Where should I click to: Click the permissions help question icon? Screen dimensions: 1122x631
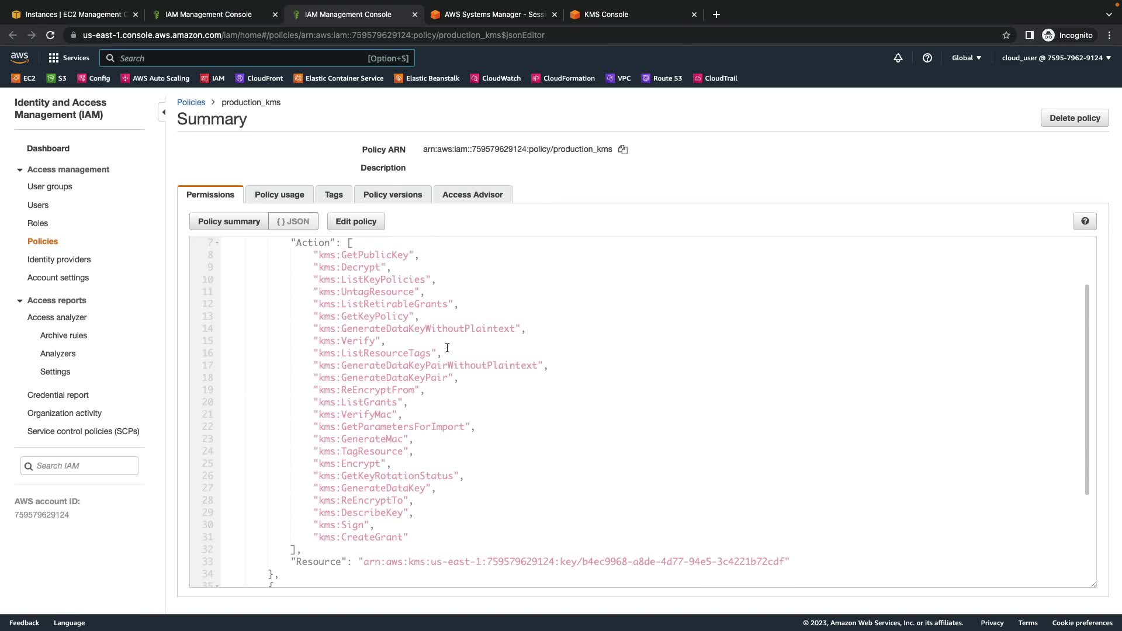click(x=1085, y=221)
